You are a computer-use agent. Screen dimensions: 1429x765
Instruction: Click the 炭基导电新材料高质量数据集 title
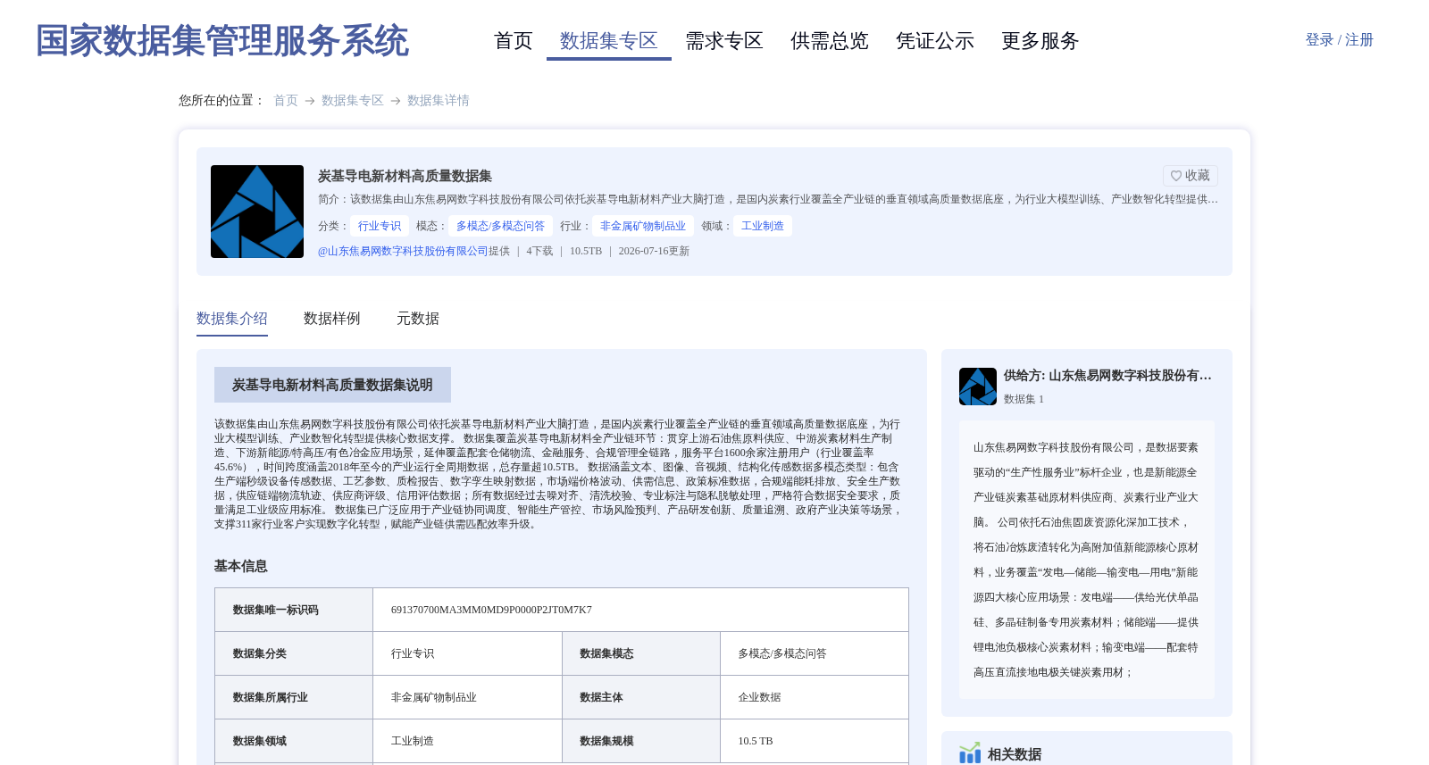click(405, 176)
